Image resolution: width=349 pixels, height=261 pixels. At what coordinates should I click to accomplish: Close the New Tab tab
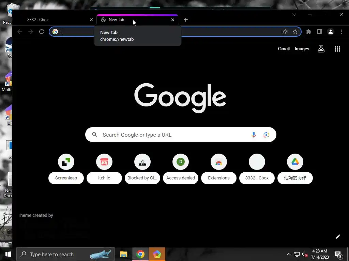point(173,20)
